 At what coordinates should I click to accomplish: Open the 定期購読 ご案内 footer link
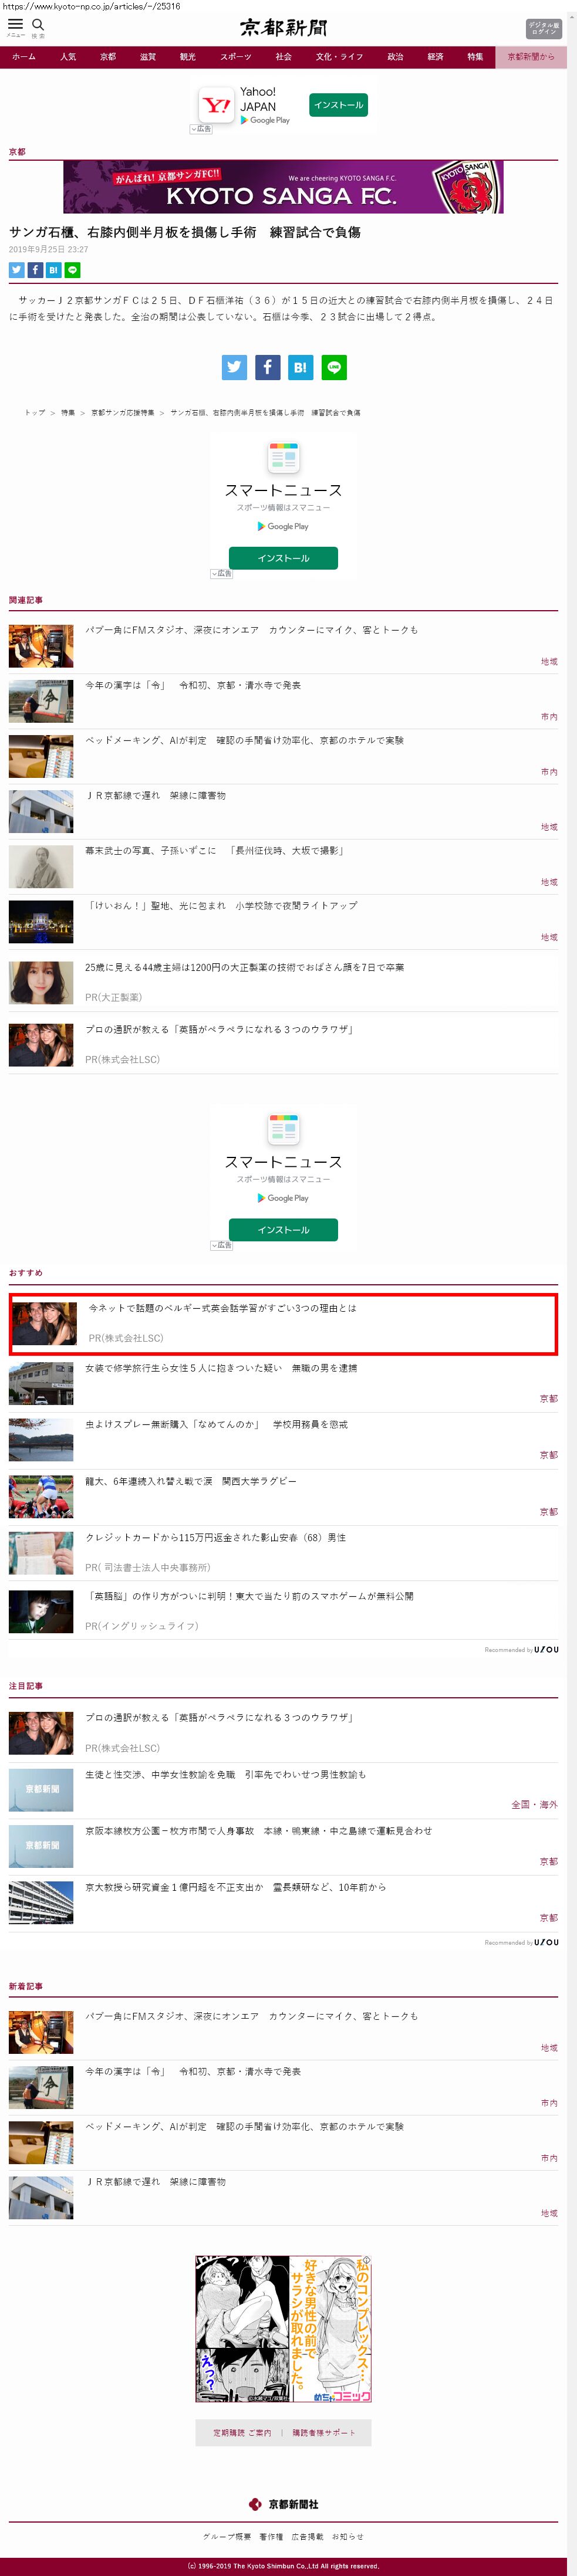[x=241, y=2433]
